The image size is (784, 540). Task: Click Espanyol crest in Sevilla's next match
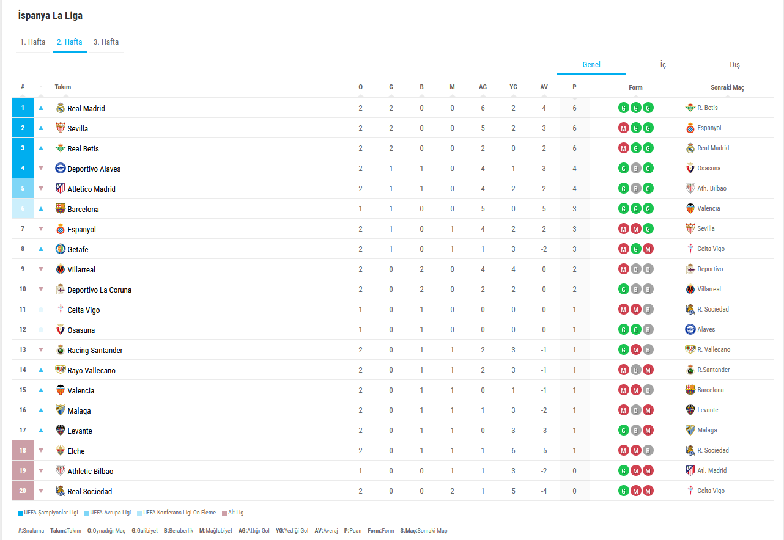click(690, 128)
